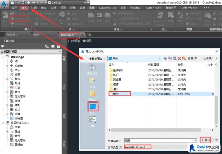This screenshot has width=222, height=154.
Task: Click the Print icon in quick access toolbar
Action: click(28, 3)
